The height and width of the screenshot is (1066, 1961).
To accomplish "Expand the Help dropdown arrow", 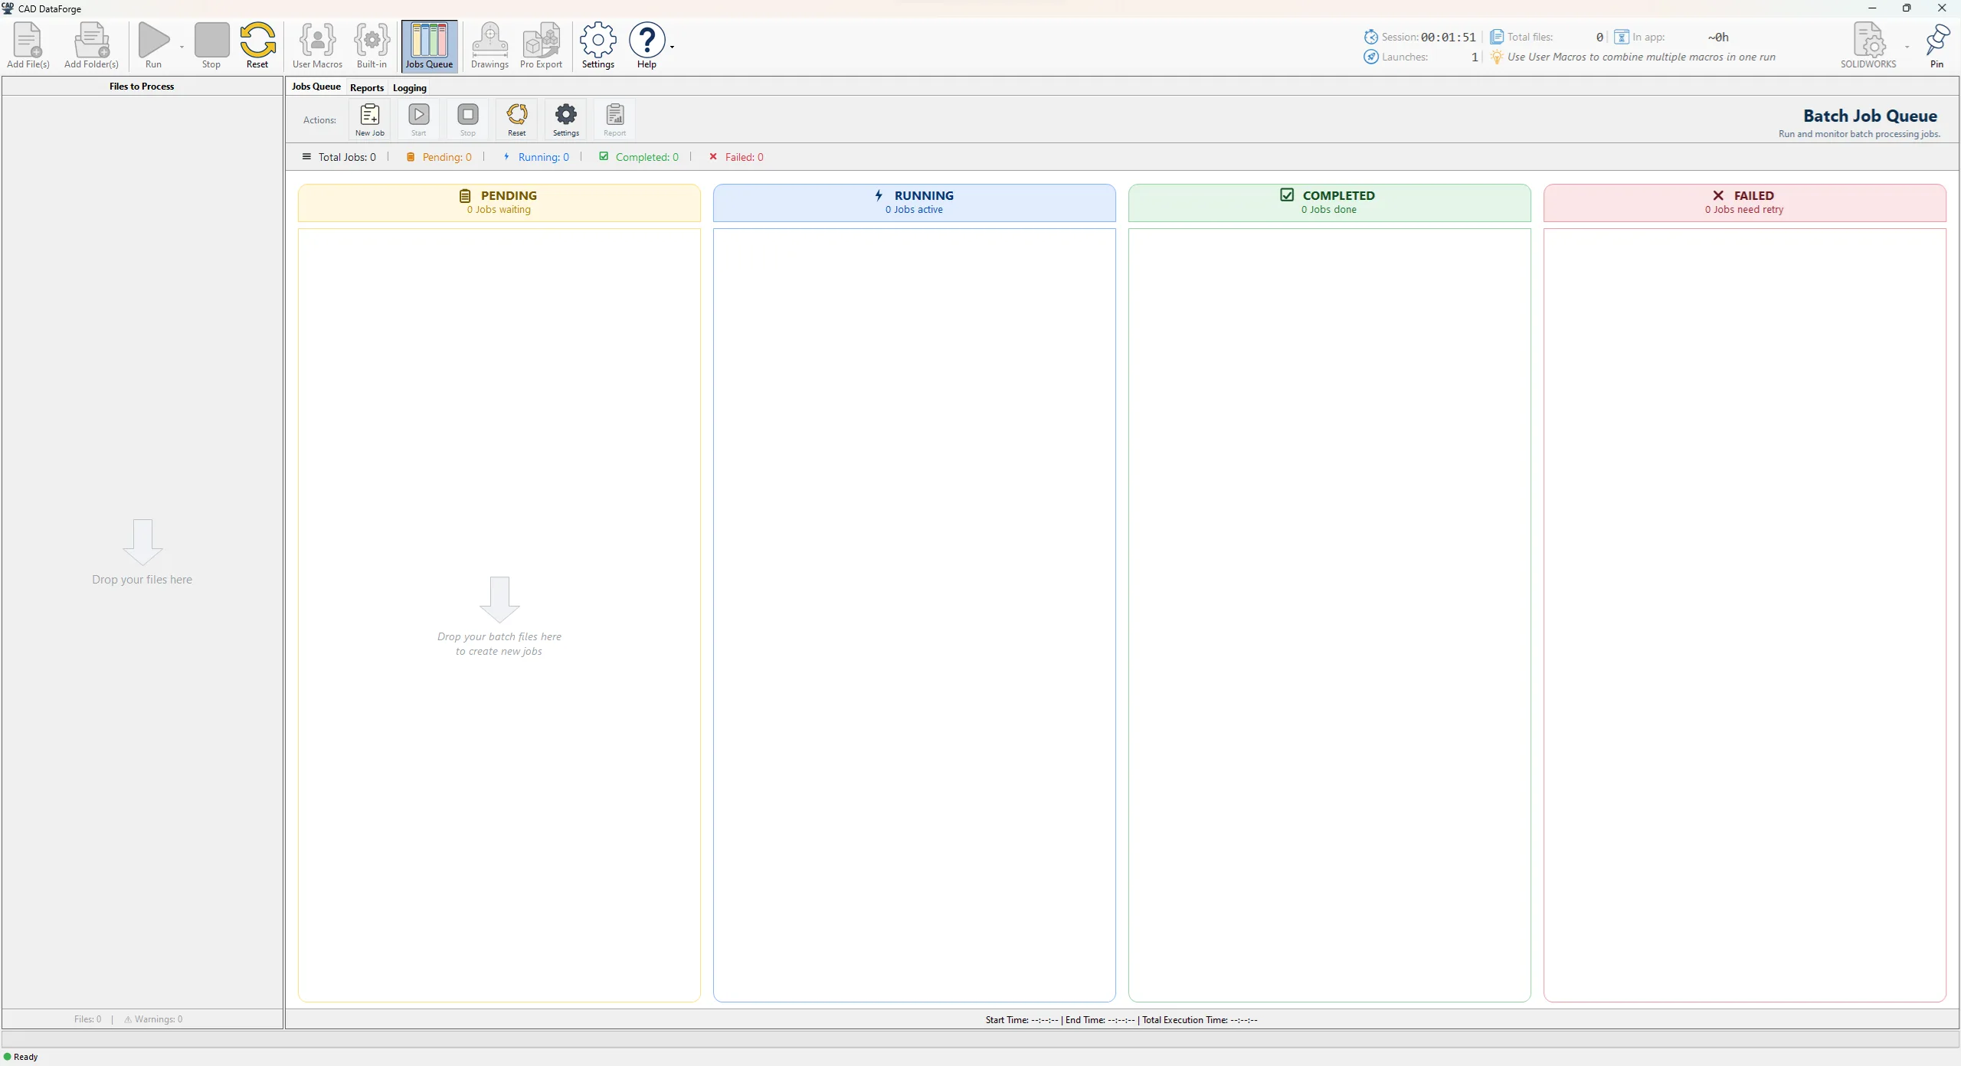I will pyautogui.click(x=672, y=47).
